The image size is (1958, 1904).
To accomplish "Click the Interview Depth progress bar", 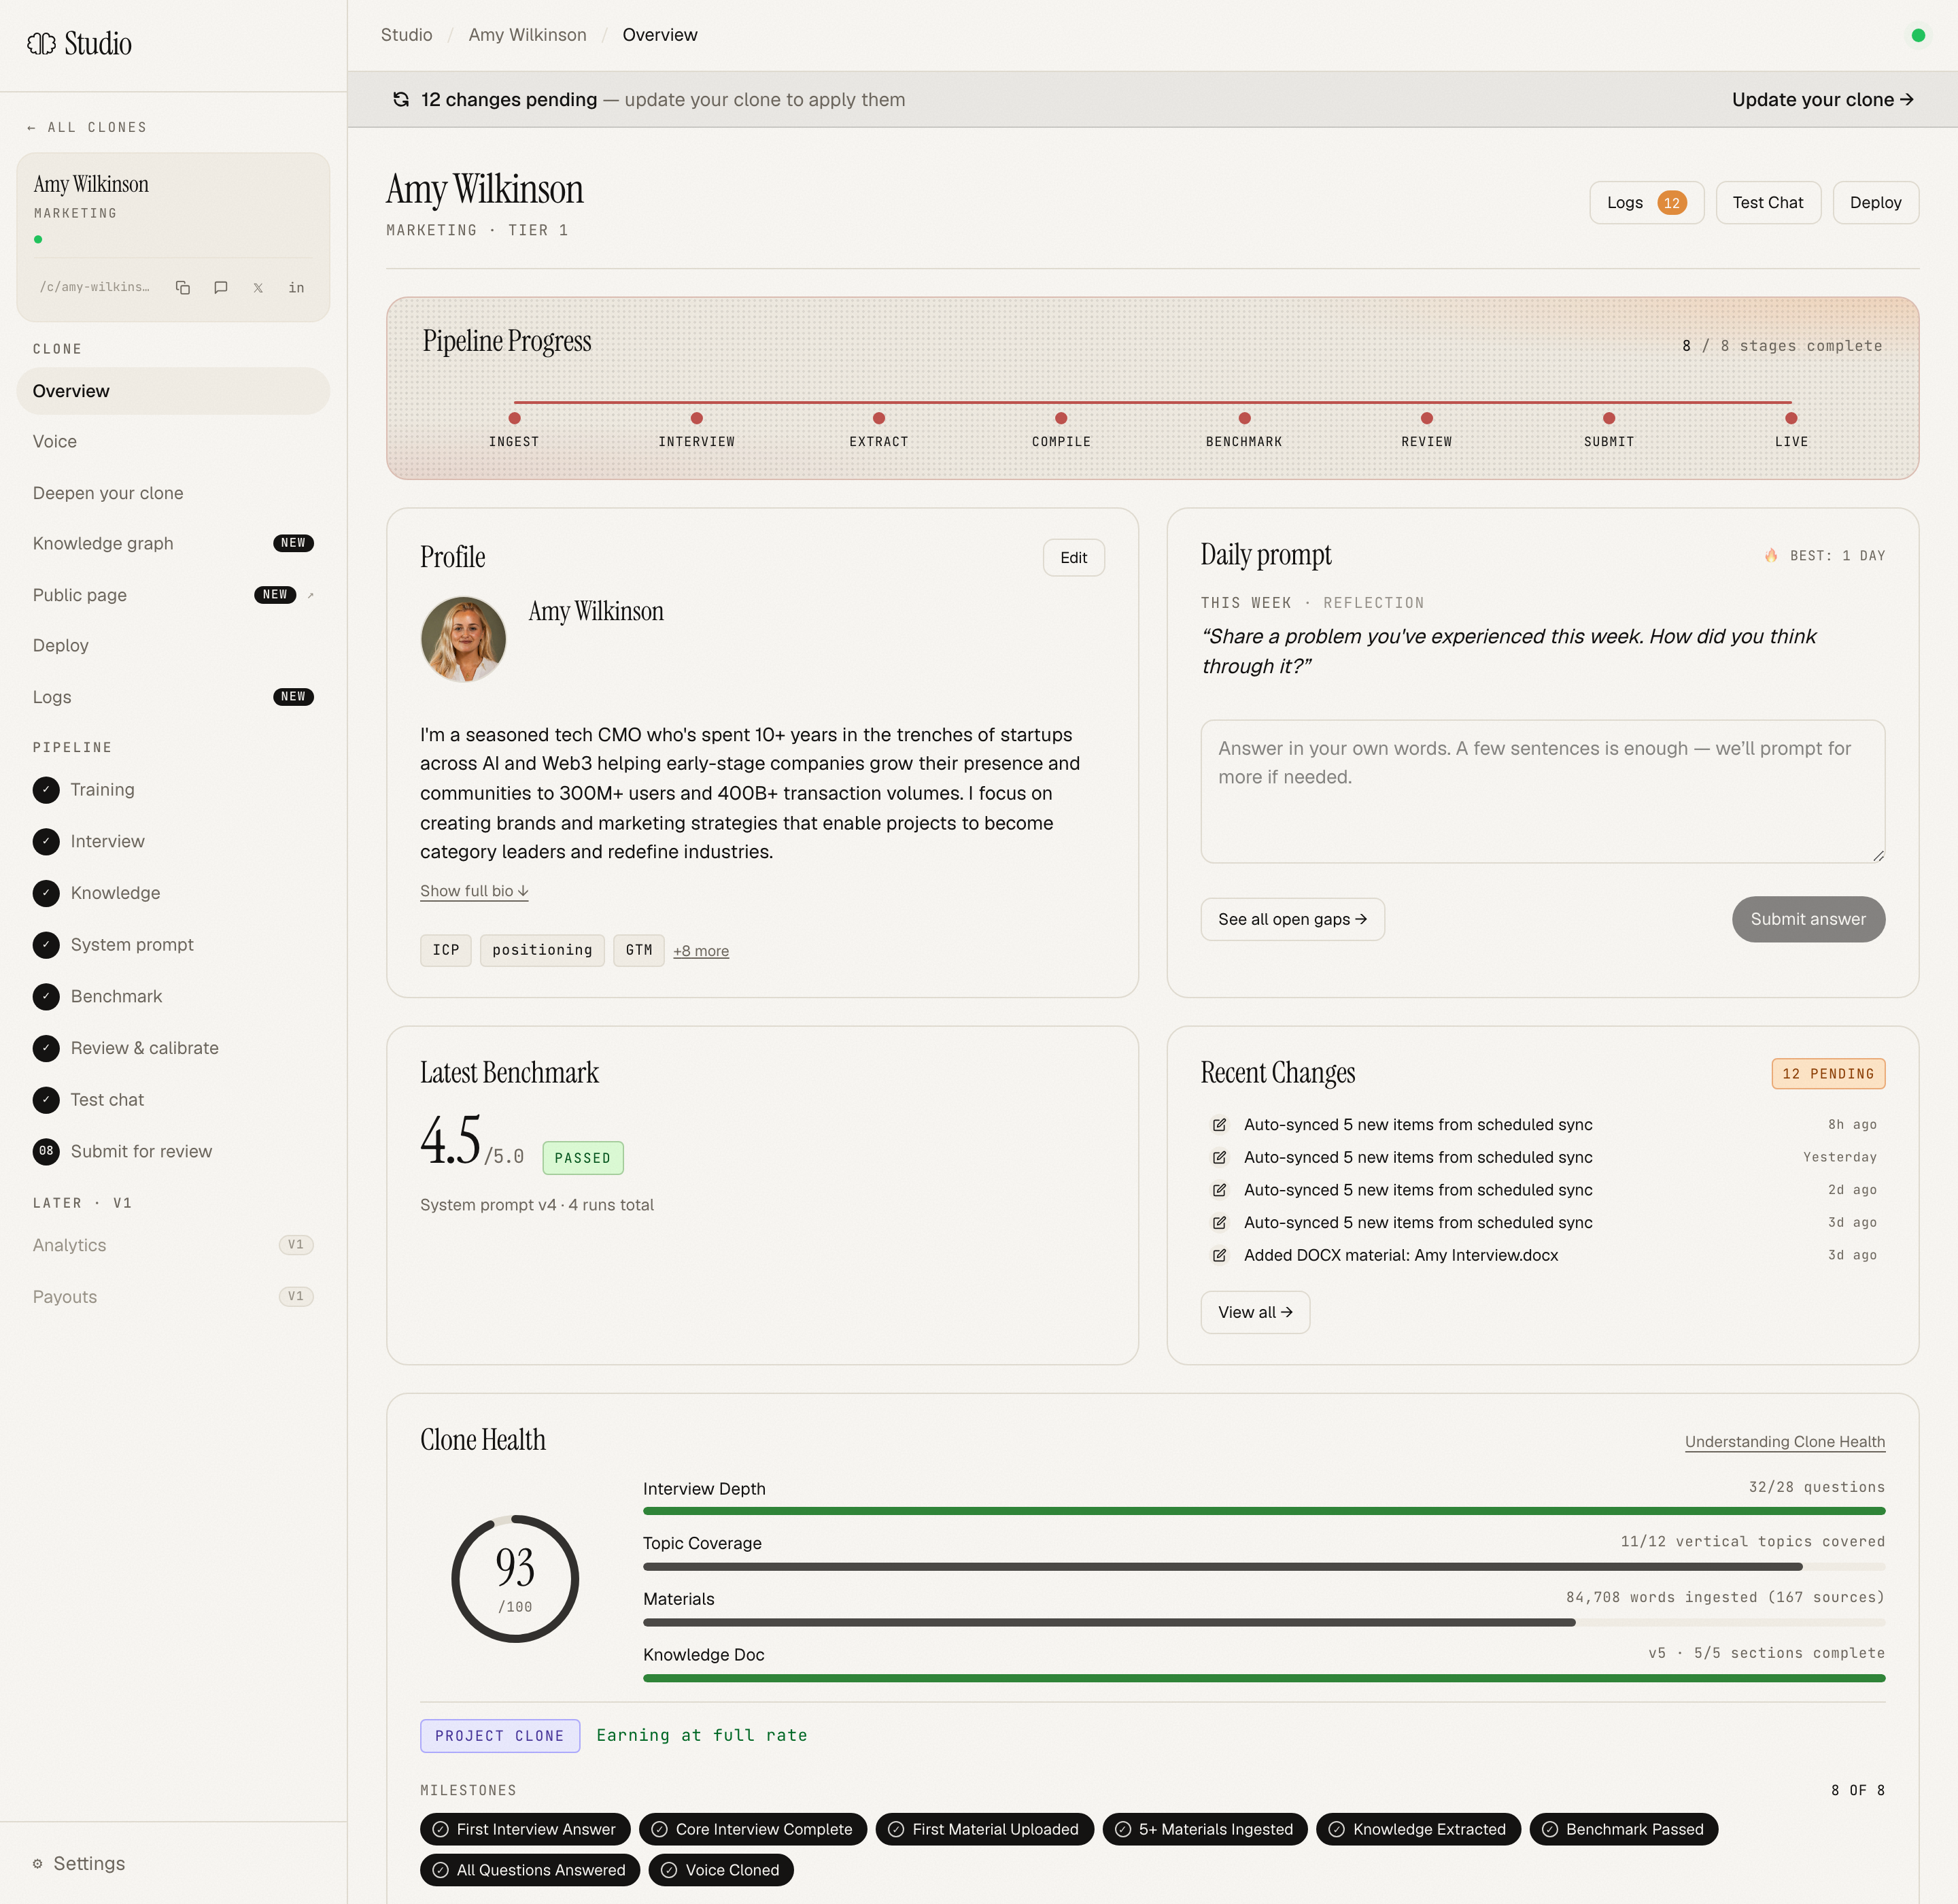I will point(1264,1511).
